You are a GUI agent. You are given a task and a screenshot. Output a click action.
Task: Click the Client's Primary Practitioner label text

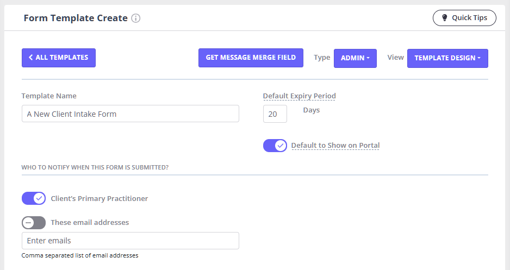99,199
